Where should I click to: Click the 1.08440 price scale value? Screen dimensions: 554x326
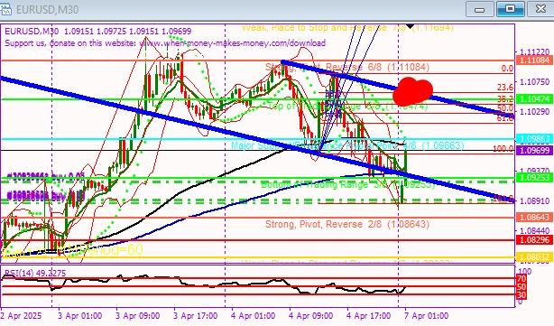click(x=534, y=231)
